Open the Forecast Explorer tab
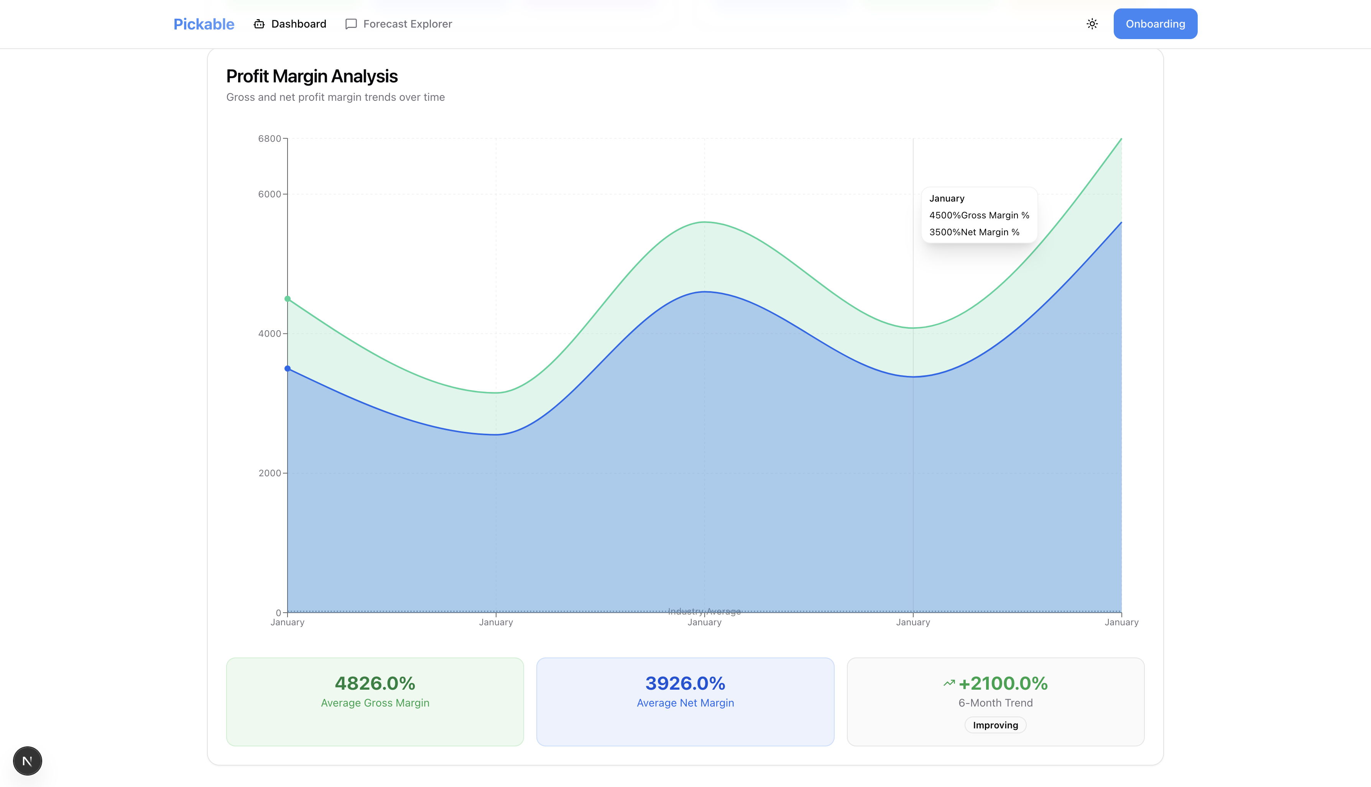The width and height of the screenshot is (1371, 787). 407,24
